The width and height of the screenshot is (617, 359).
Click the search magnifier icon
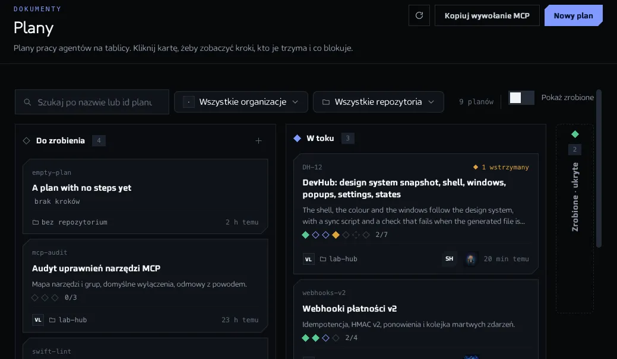point(27,102)
